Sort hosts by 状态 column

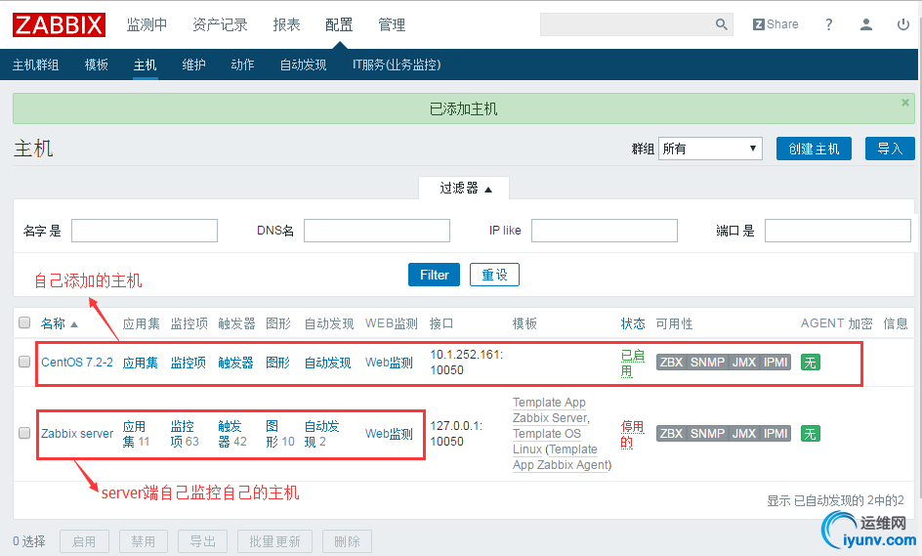633,323
